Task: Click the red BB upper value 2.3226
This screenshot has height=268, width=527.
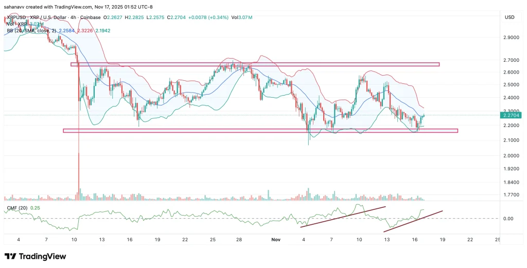Action: [x=85, y=31]
